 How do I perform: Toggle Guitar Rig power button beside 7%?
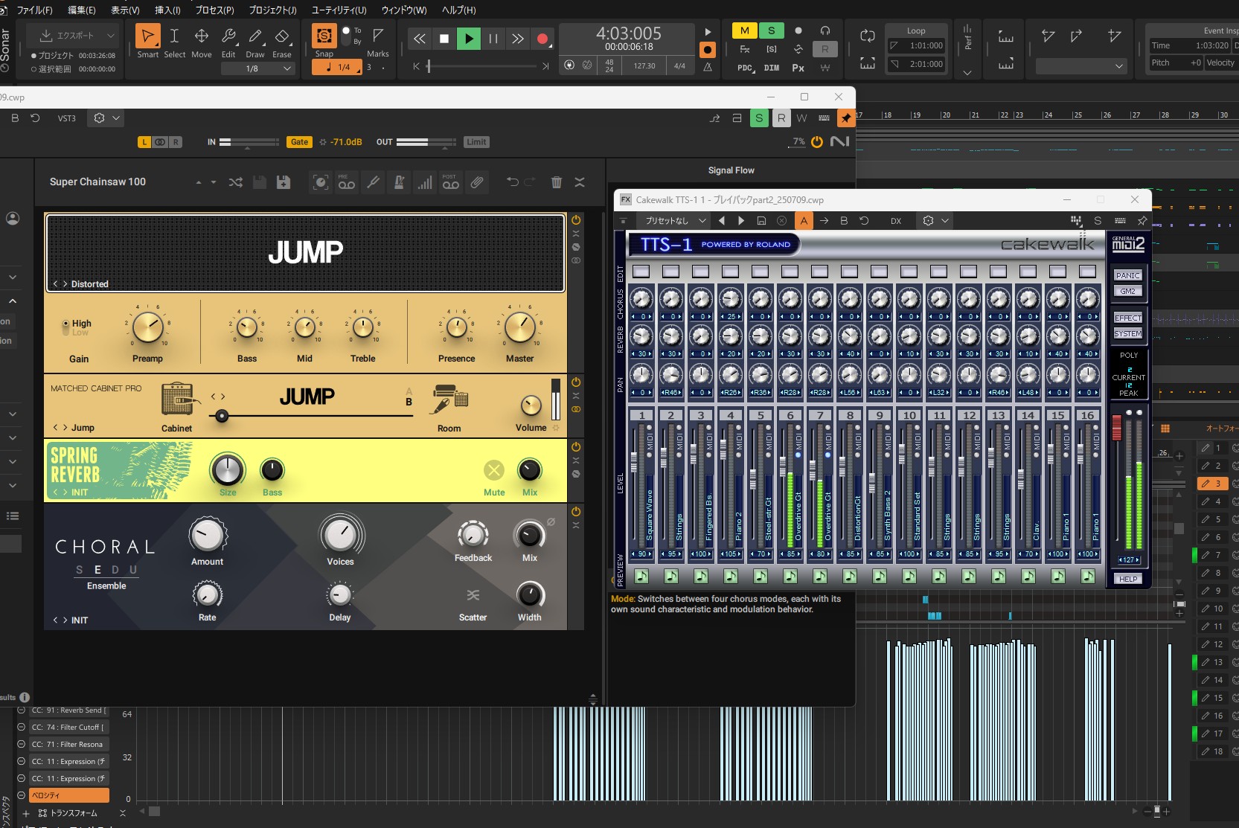click(817, 142)
